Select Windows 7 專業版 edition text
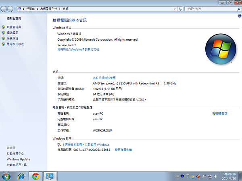 point(69,34)
